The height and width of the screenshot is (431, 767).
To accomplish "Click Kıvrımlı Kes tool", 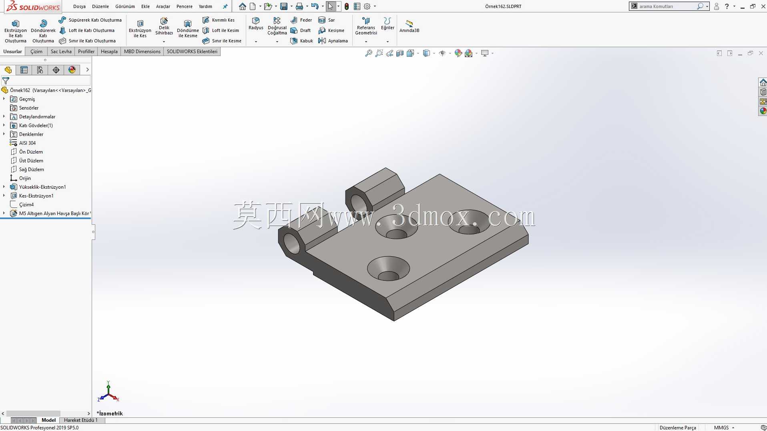I will 219,20.
